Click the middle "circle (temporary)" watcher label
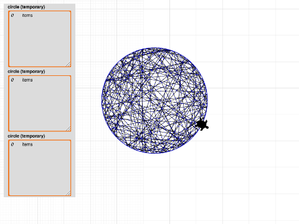Screen dimensions: 299x224 (x=26, y=72)
